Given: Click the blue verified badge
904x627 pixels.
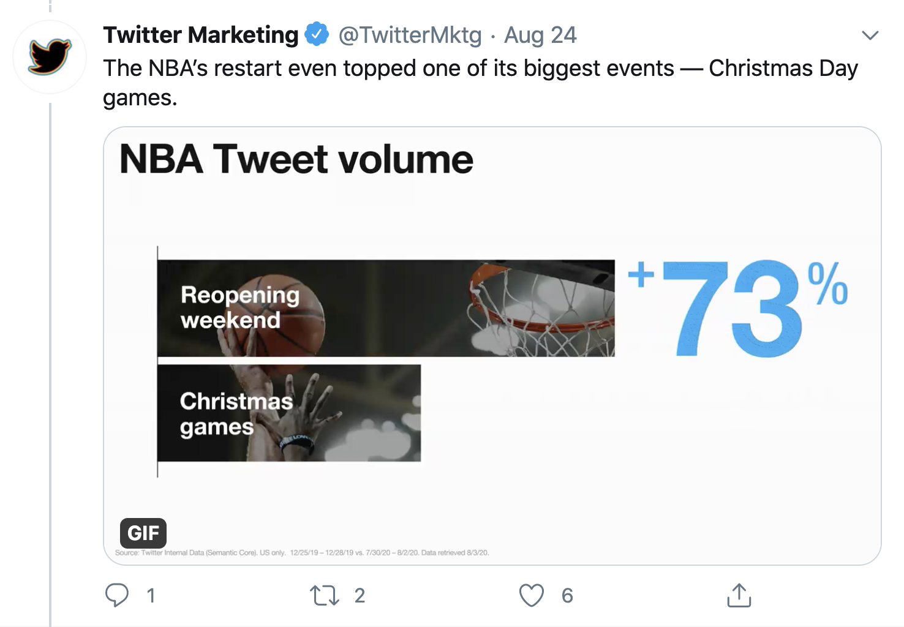Looking at the screenshot, I should [x=317, y=34].
